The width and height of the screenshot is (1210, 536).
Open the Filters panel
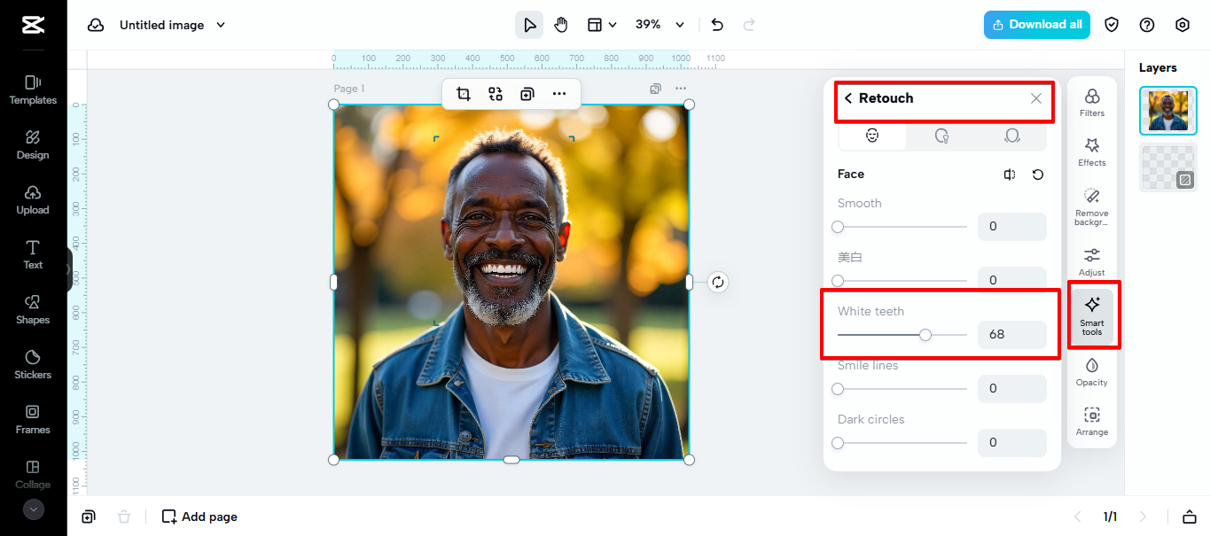1092,102
